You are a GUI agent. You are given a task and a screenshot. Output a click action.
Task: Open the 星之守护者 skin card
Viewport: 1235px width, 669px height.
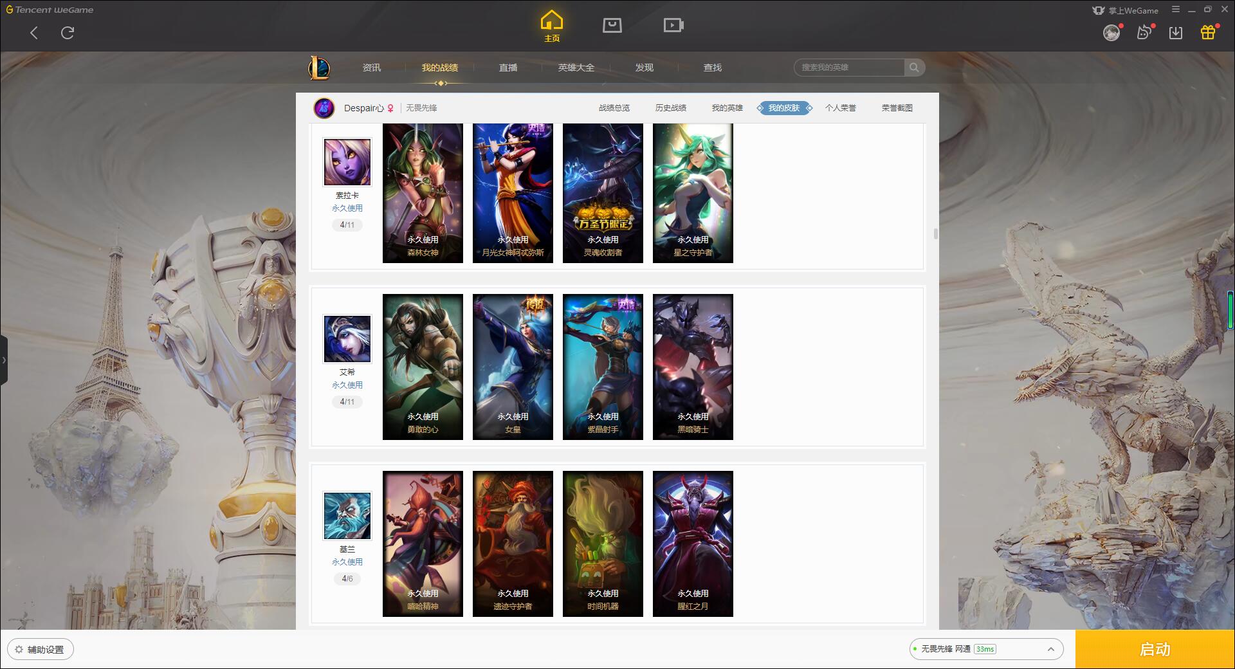(693, 193)
